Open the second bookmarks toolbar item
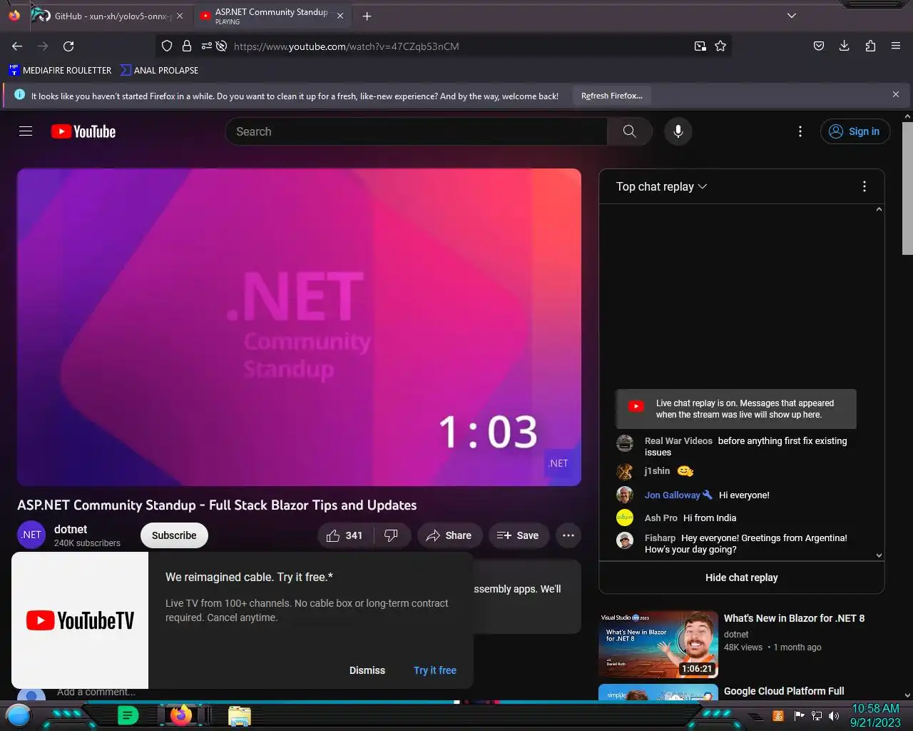 pos(160,70)
